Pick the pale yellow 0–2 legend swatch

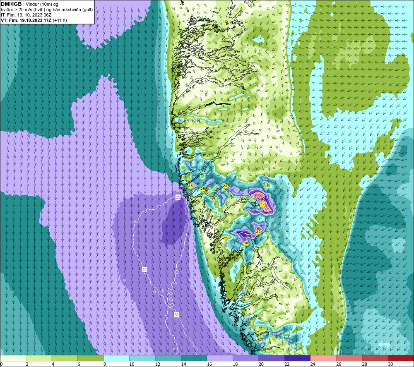13,358
